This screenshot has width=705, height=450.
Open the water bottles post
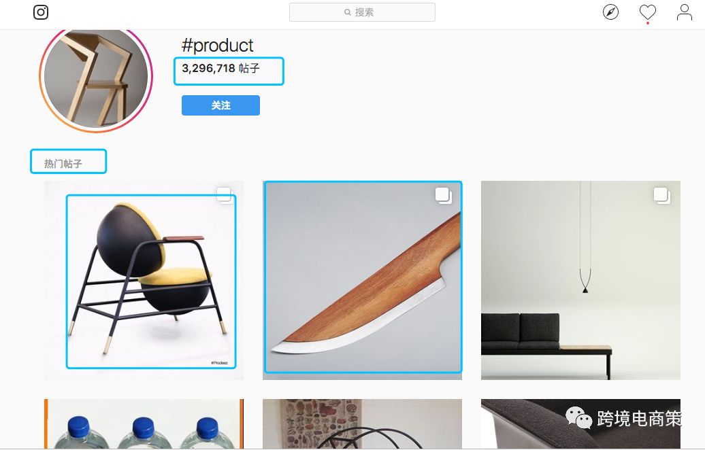coord(144,424)
